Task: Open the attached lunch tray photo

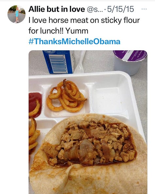Action: pyautogui.click(x=88, y=122)
